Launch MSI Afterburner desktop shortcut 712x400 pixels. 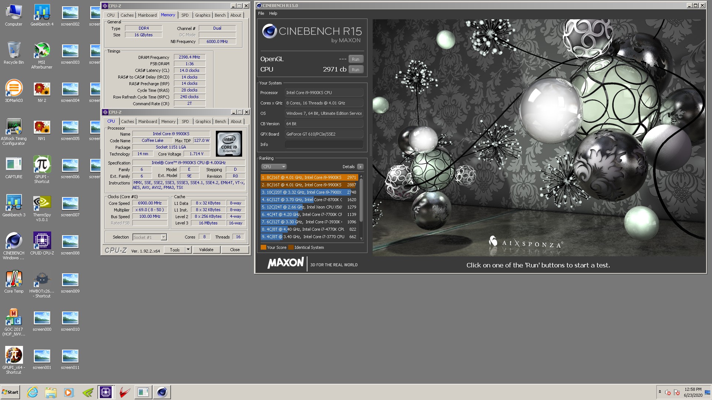[x=42, y=56]
